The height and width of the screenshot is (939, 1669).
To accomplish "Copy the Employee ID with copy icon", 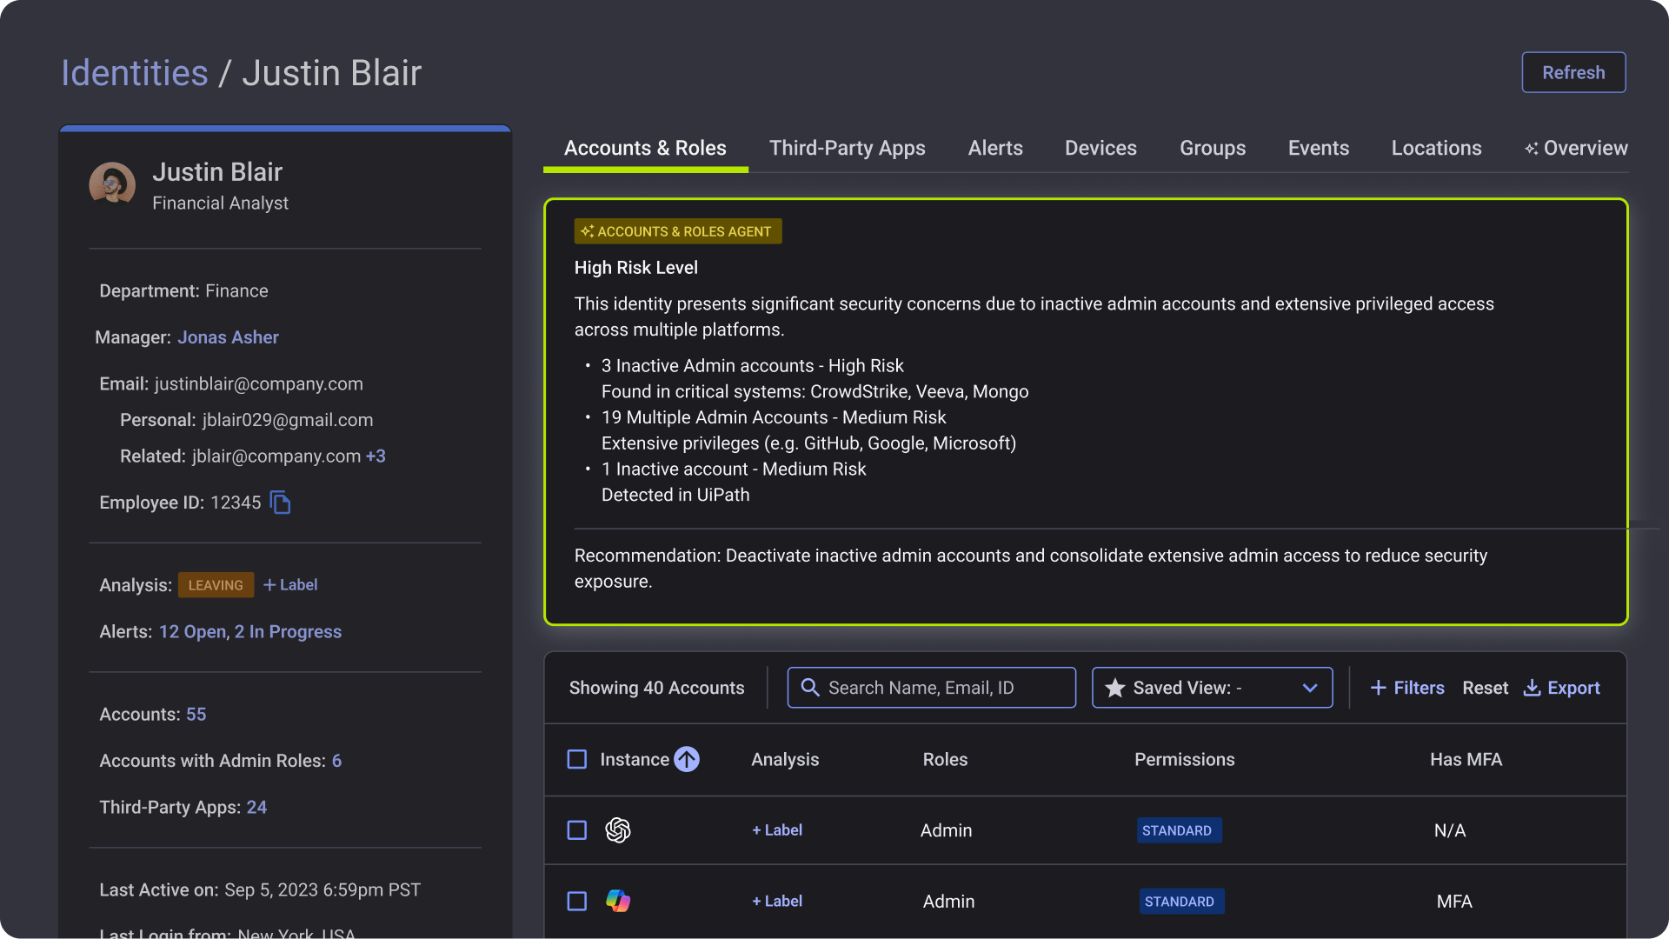I will 280,503.
